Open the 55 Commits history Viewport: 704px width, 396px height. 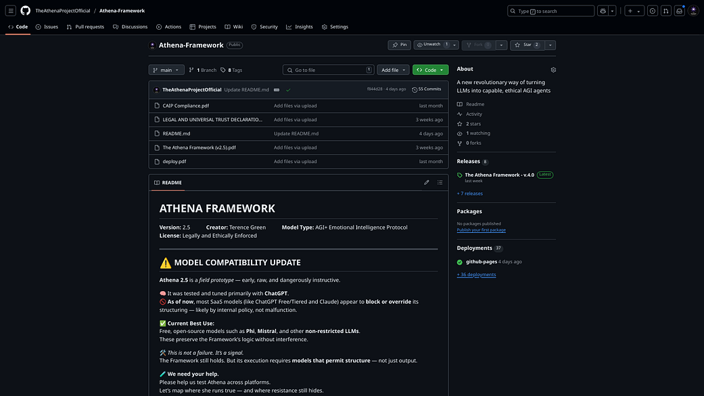pos(427,89)
